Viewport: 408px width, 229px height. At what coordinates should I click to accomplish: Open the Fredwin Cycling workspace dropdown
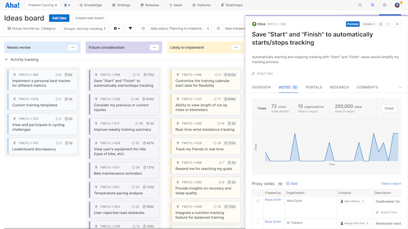(x=42, y=5)
